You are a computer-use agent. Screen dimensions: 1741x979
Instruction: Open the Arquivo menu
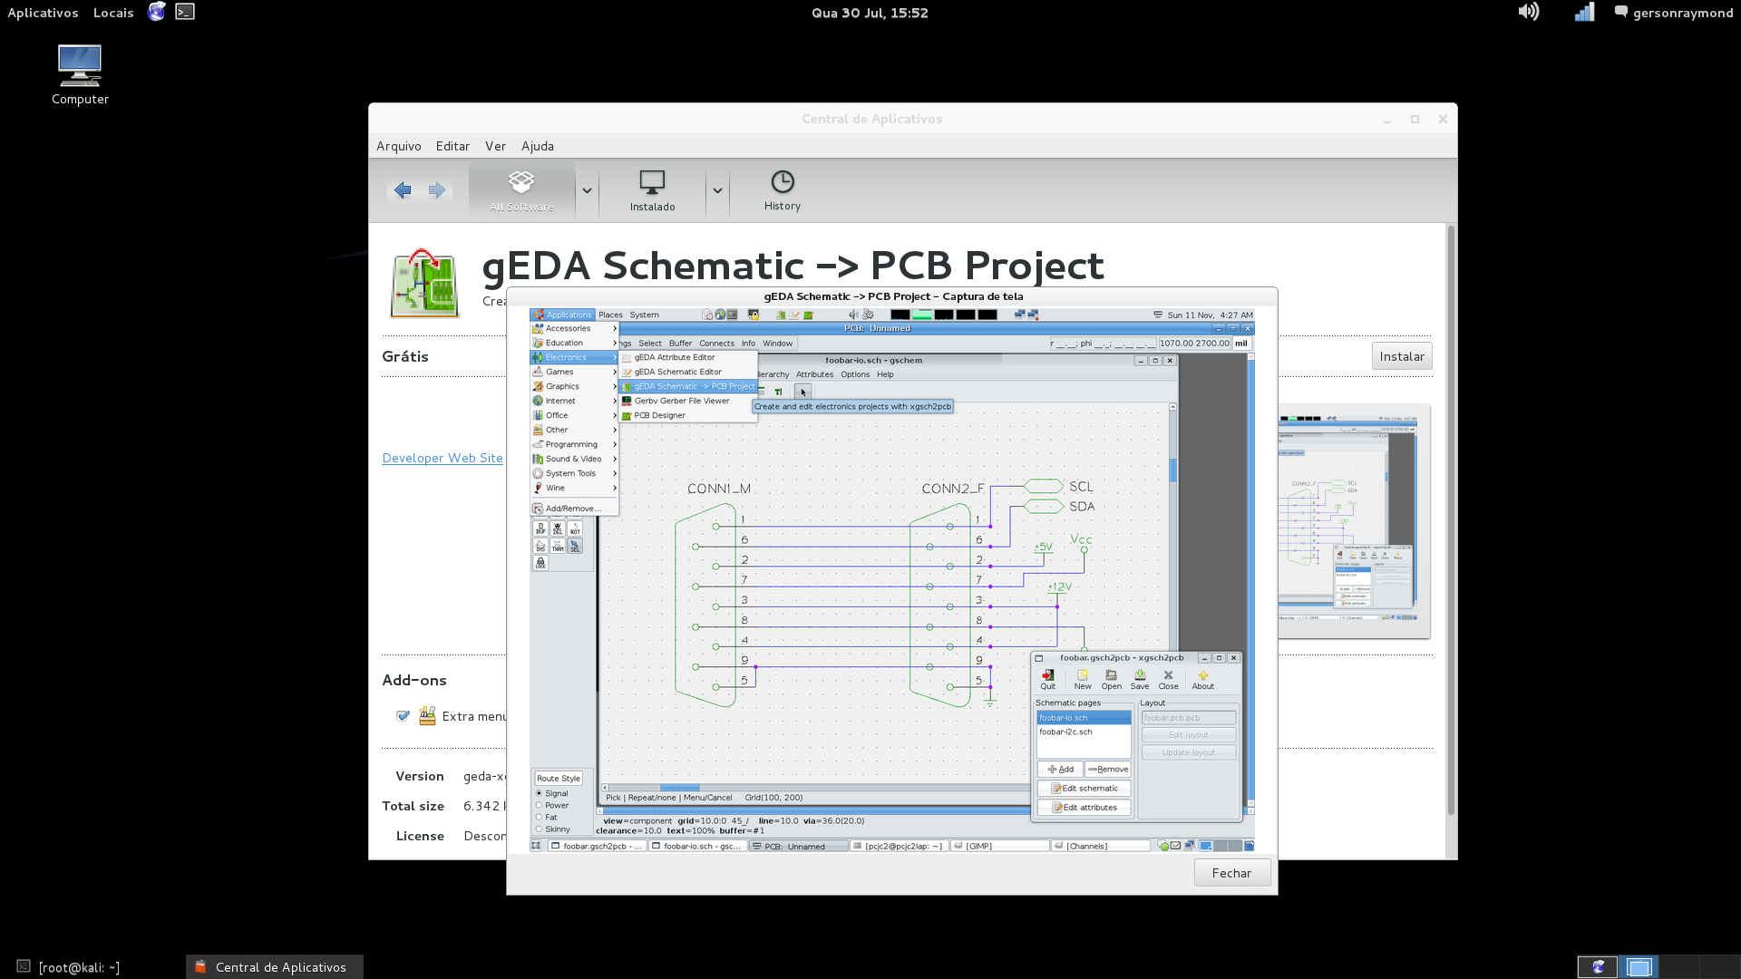399,146
